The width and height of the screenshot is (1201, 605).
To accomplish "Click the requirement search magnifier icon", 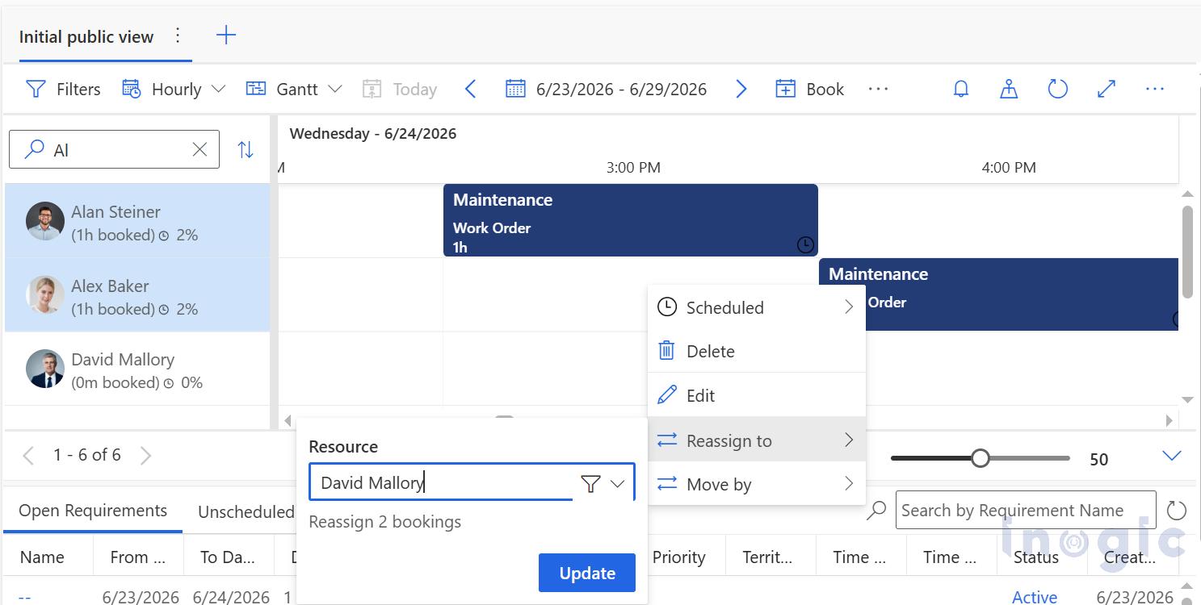I will click(x=876, y=510).
